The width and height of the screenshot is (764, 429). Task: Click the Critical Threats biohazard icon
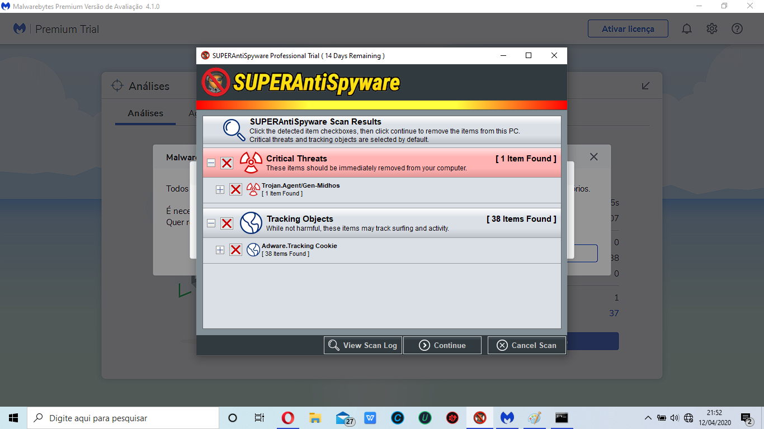point(251,163)
